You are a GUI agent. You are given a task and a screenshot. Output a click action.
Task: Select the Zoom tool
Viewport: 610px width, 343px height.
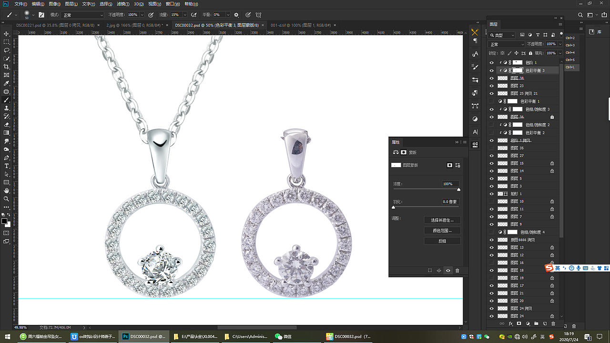(x=7, y=199)
